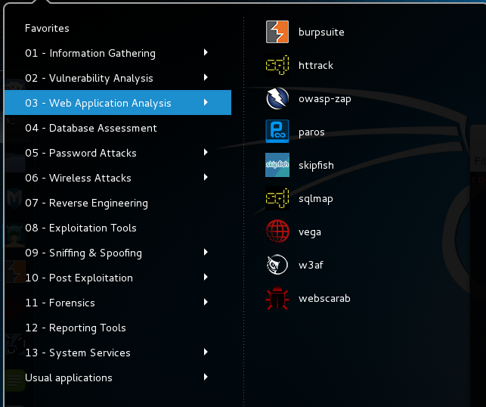
Task: Expand Forensics submenu arrow
Action: 206,302
